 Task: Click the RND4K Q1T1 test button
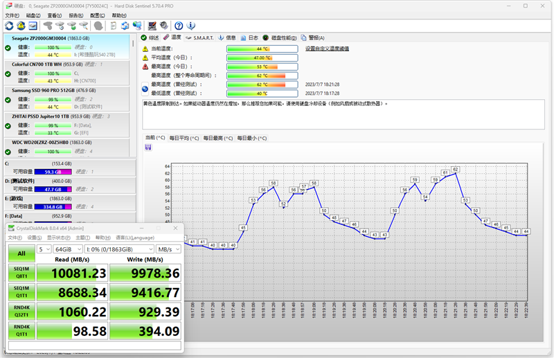pos(21,330)
